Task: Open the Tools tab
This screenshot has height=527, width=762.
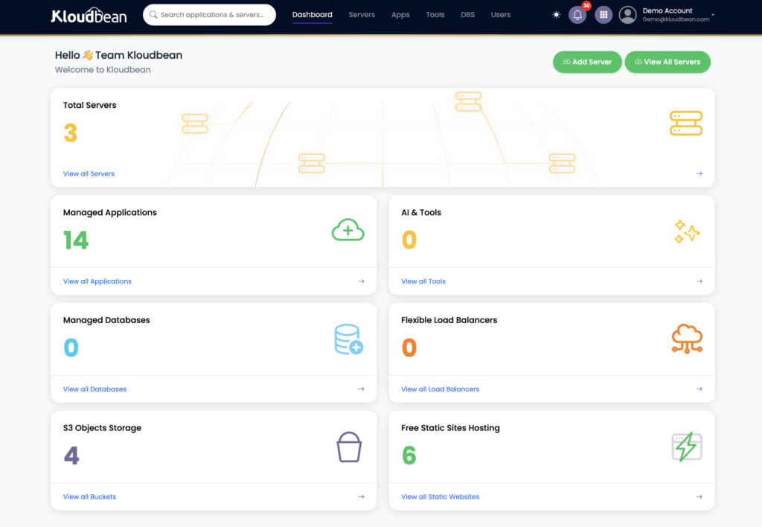Action: (x=435, y=15)
